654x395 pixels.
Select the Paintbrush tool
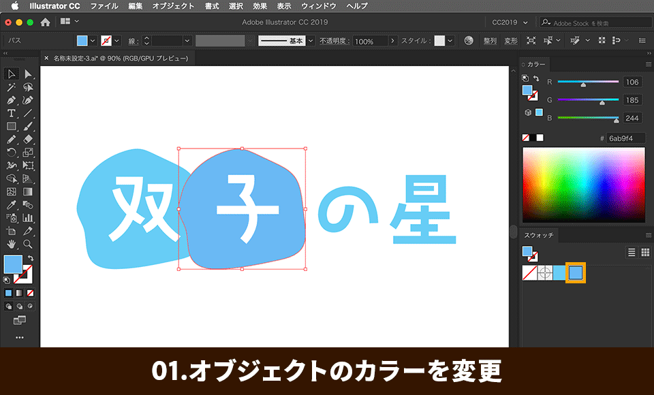[28, 126]
